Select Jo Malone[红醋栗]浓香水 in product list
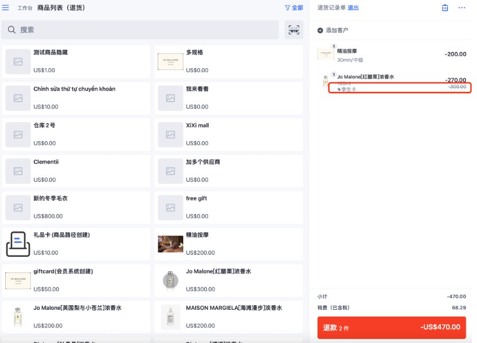Image resolution: width=477 pixels, height=343 pixels. 228,280
